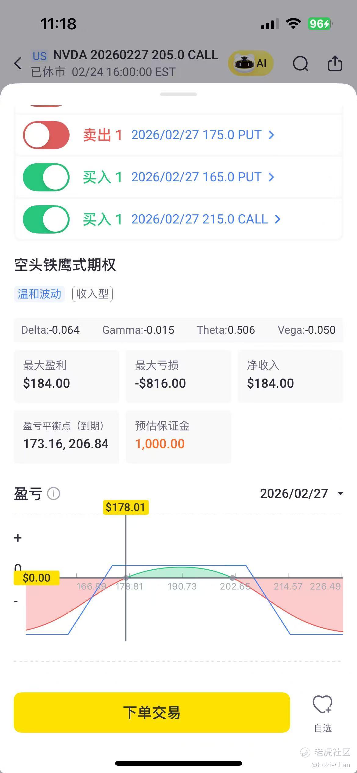Expand the 215.0 CALL leg chevron
The image size is (357, 773).
277,219
